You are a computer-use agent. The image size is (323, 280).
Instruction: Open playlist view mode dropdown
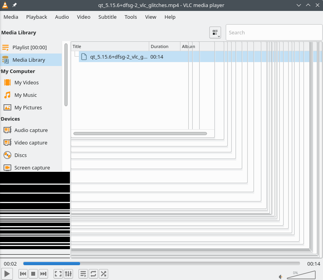[x=215, y=32]
